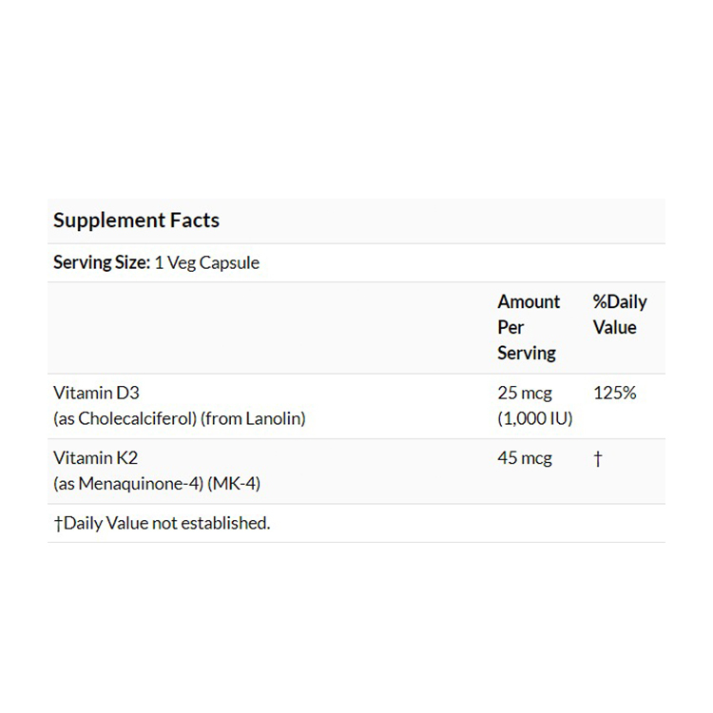Click the bold Serving Size label
Image resolution: width=713 pixels, height=713 pixels.
click(x=102, y=262)
